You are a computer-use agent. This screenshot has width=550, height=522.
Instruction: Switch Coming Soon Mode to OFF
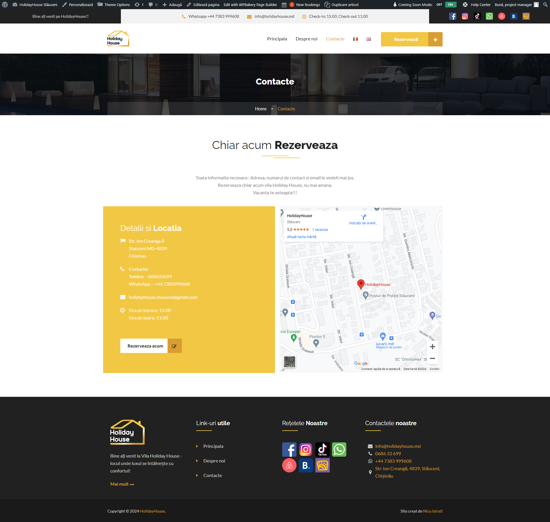(439, 5)
